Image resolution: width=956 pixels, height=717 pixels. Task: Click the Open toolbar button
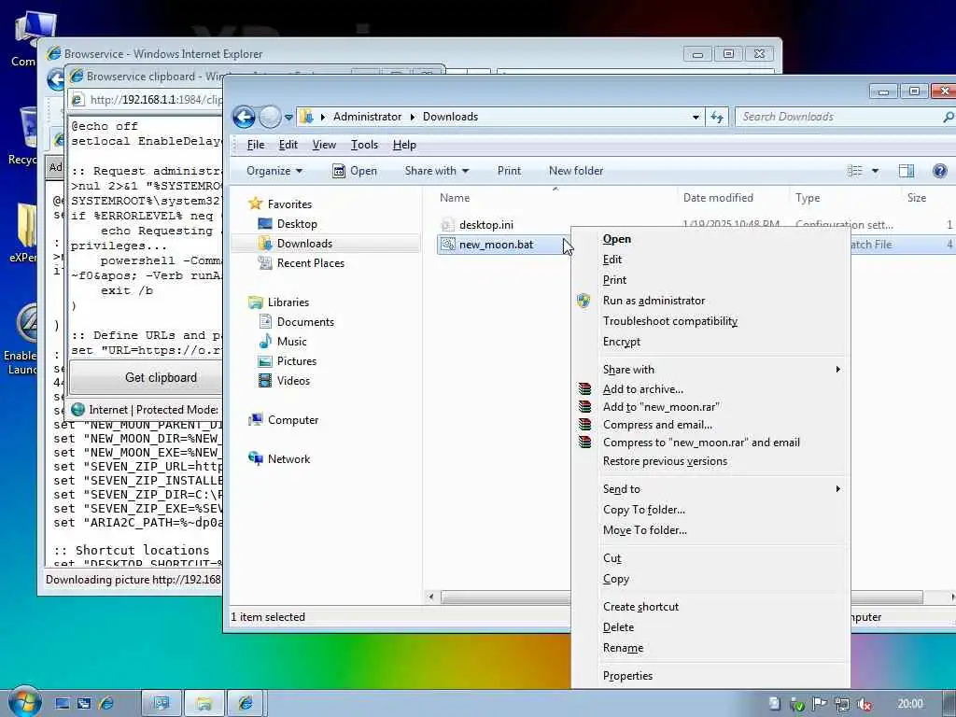355,171
